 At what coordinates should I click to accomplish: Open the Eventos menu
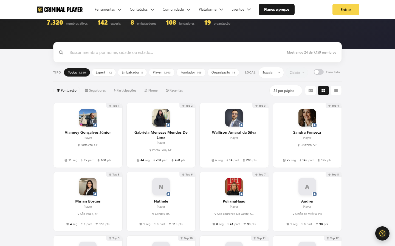[241, 9]
